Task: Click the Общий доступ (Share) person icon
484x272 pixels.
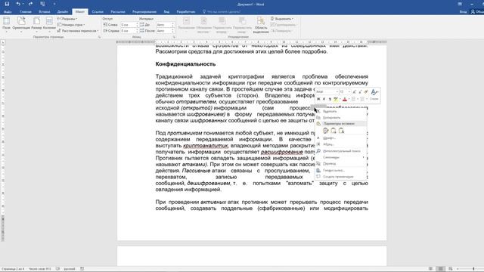Action: [473, 11]
